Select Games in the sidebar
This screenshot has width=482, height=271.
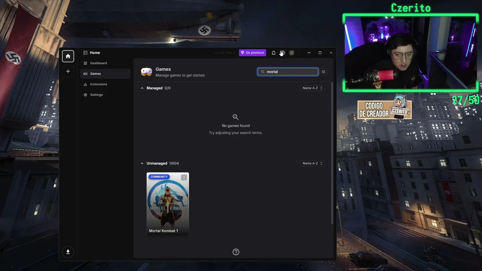pyautogui.click(x=105, y=74)
